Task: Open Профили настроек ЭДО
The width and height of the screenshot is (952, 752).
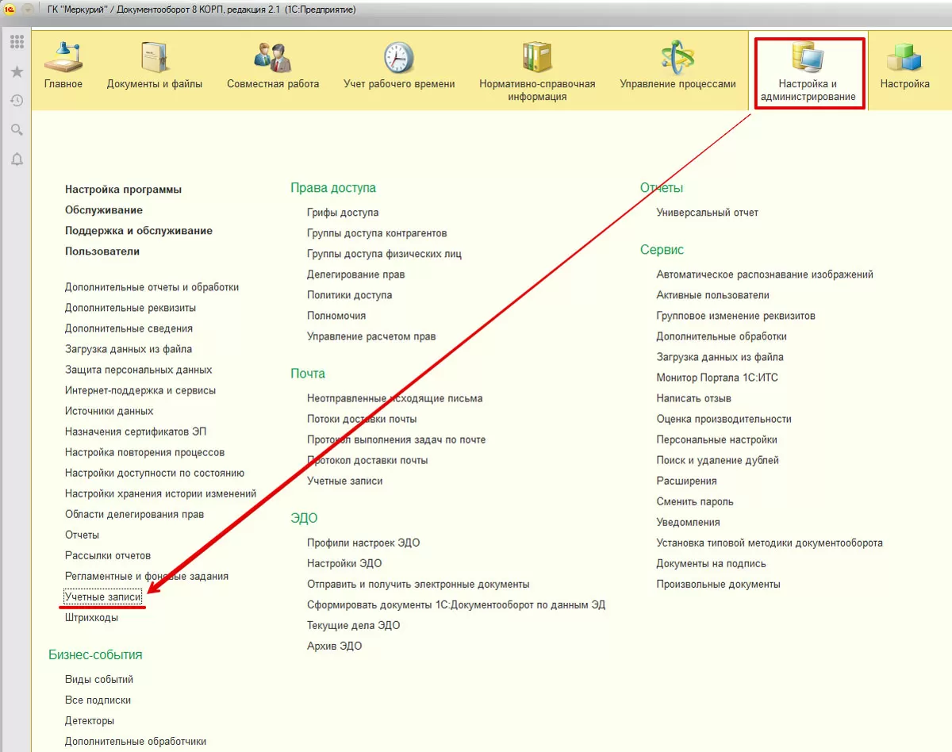Action: click(x=363, y=543)
